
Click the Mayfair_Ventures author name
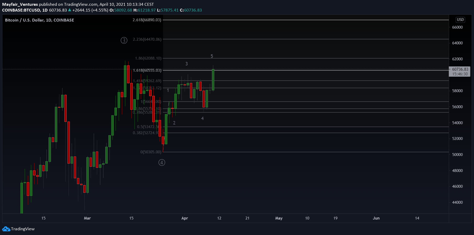[20, 4]
